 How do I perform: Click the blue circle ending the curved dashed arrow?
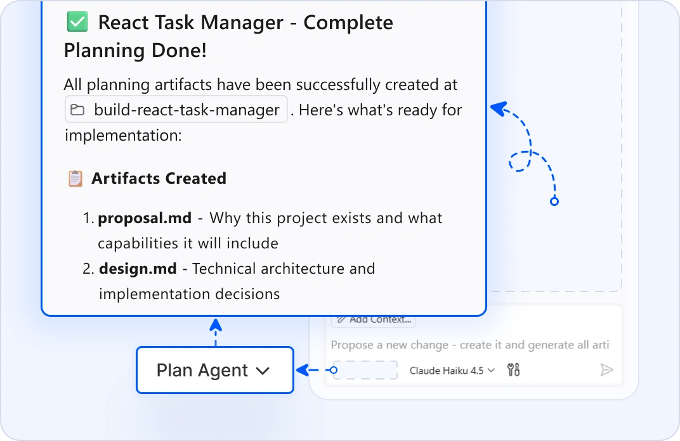[554, 201]
